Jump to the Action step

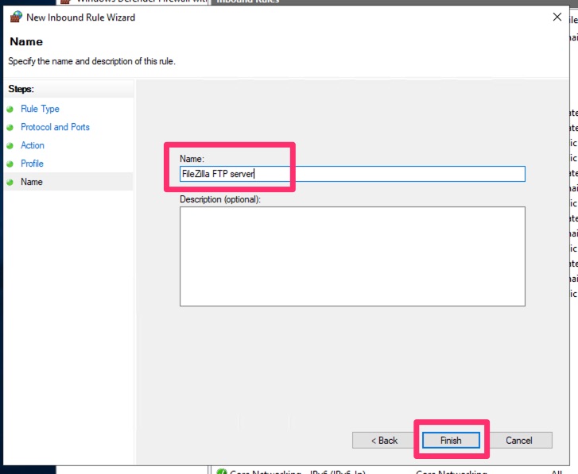click(33, 145)
